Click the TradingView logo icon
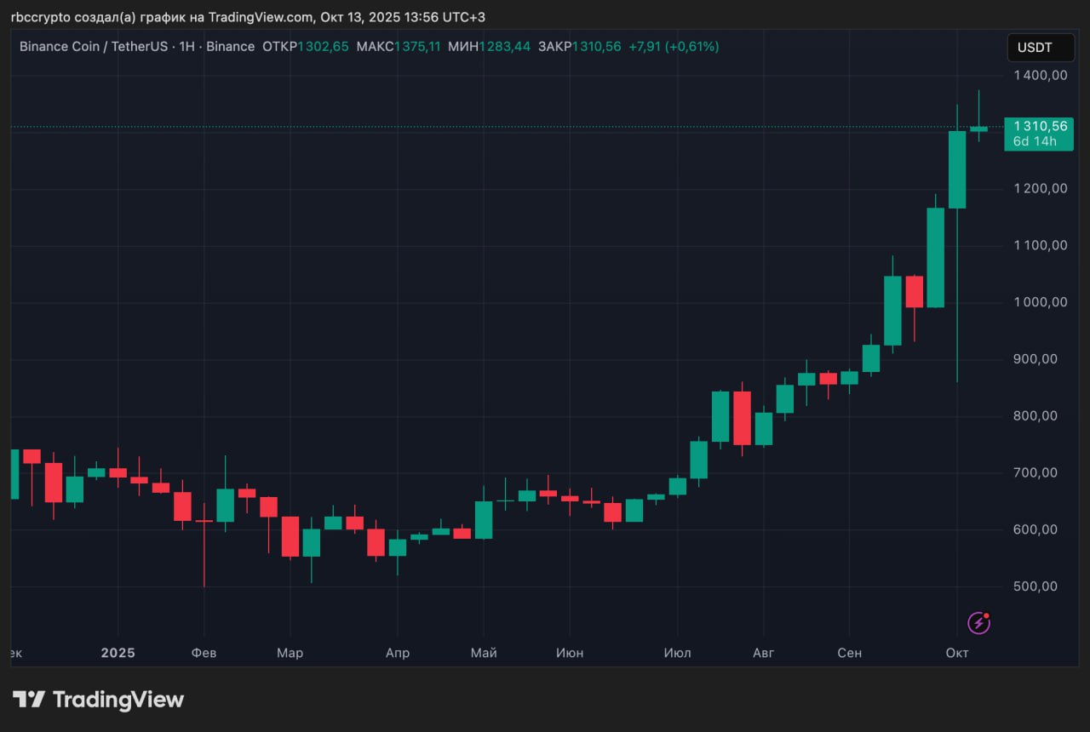The width and height of the screenshot is (1090, 732). [29, 700]
